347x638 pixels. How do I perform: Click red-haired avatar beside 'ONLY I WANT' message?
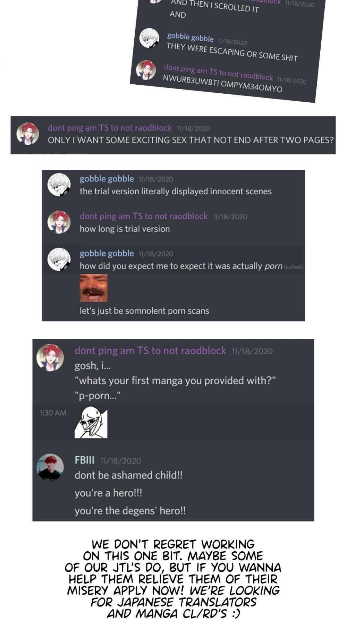[28, 134]
